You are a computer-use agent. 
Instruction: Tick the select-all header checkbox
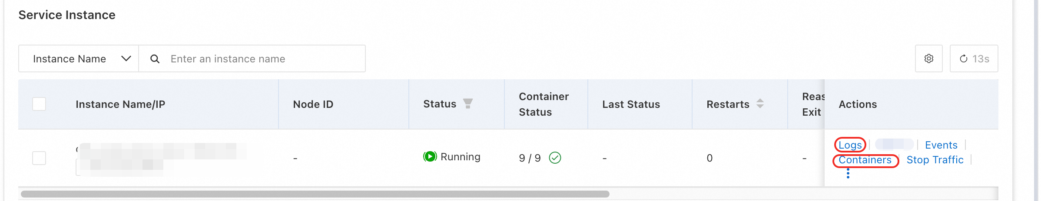(x=39, y=104)
